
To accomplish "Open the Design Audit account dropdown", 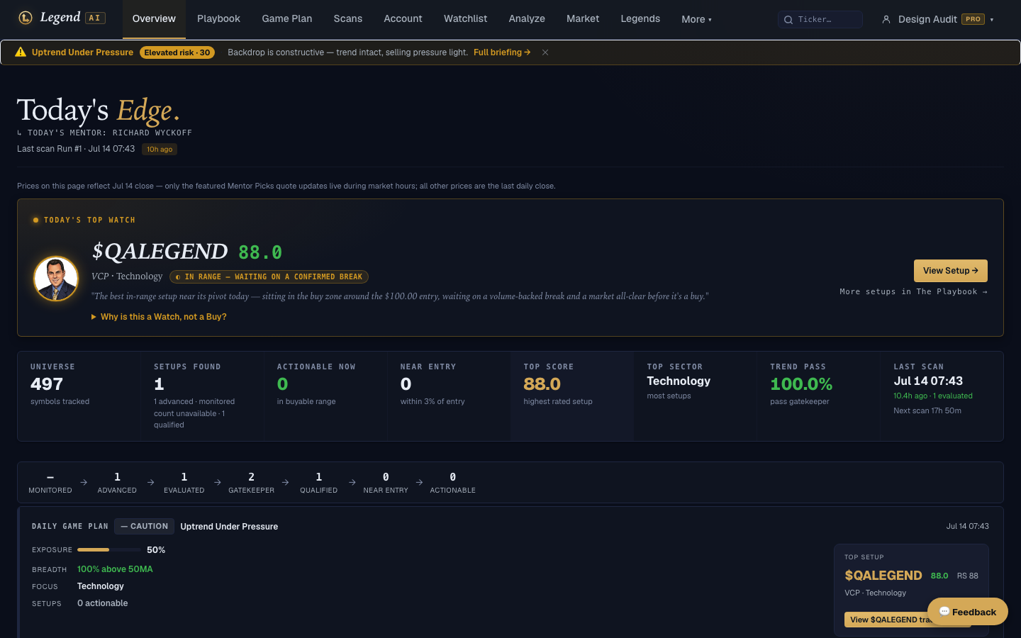I will pyautogui.click(x=937, y=19).
